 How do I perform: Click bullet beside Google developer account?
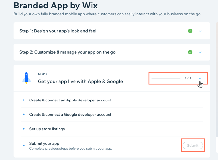coord(24,114)
